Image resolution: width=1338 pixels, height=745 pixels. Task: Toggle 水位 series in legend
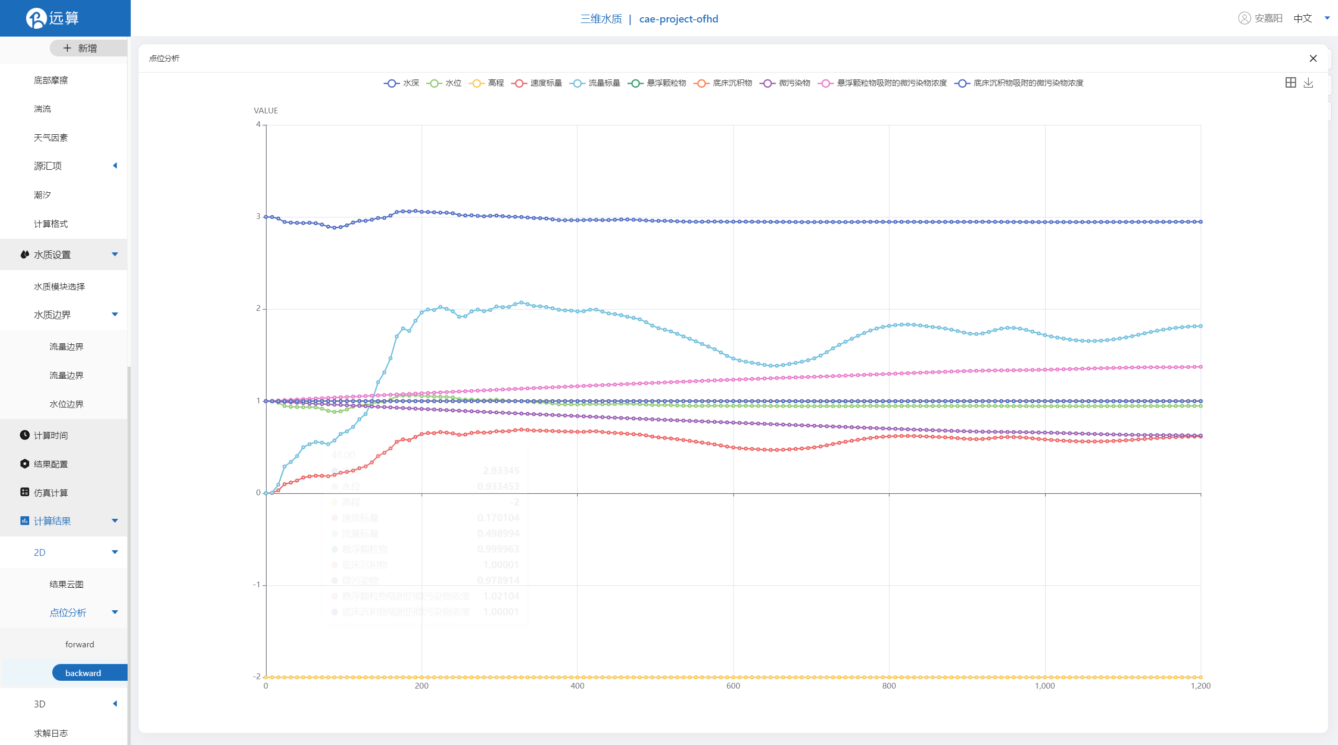click(443, 83)
